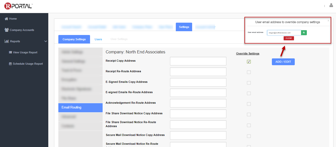Click the View Usage Report list icon
Image resolution: width=336 pixels, height=147 pixels.
tap(10, 52)
